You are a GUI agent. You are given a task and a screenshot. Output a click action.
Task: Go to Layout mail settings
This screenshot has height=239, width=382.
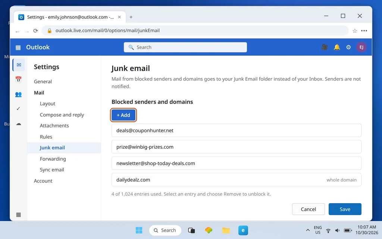click(47, 104)
